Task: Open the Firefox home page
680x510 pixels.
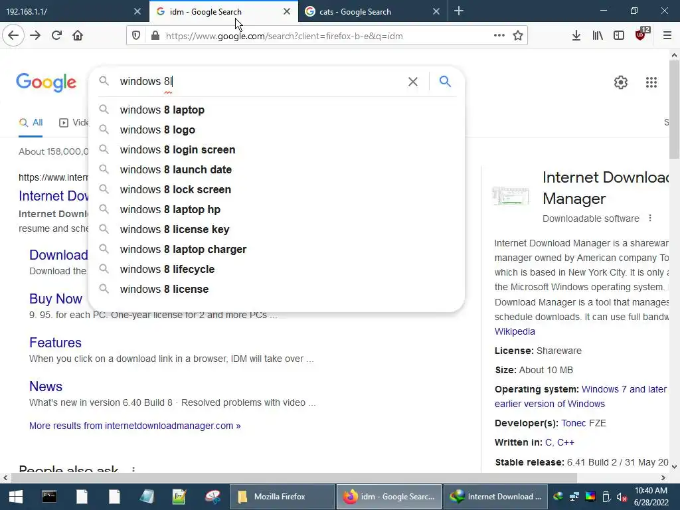Action: pyautogui.click(x=78, y=36)
